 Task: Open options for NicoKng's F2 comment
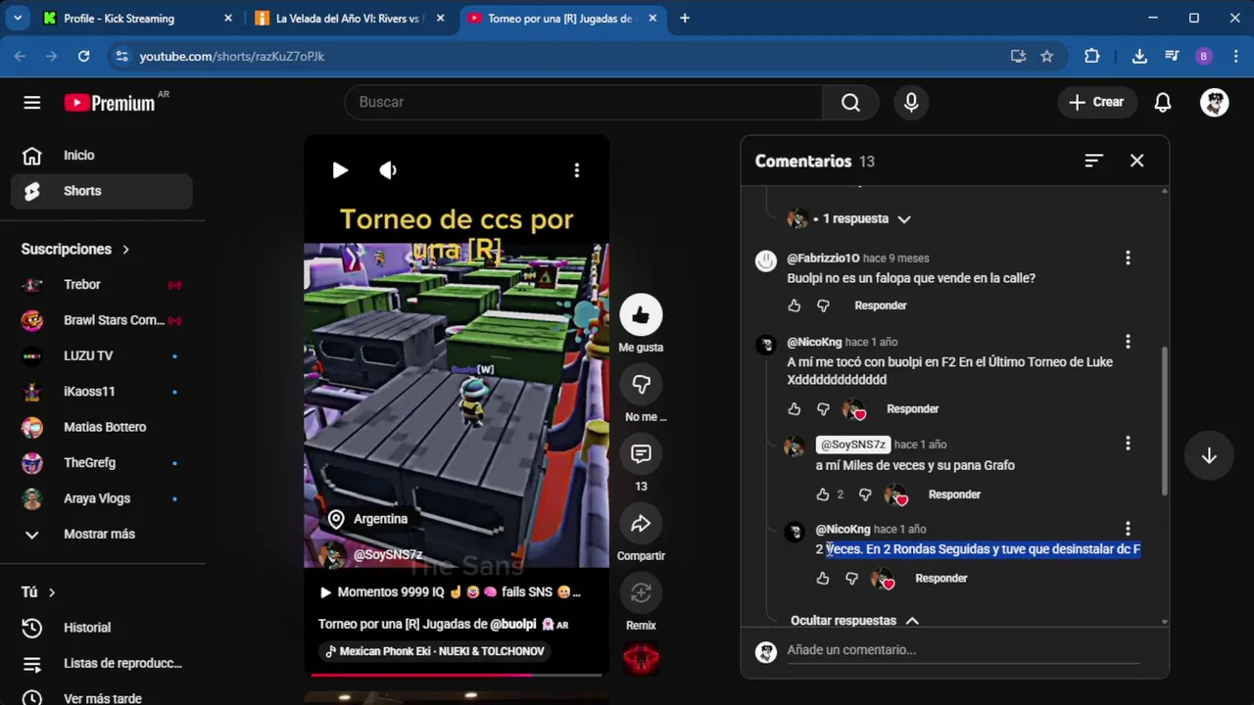pyautogui.click(x=1128, y=342)
